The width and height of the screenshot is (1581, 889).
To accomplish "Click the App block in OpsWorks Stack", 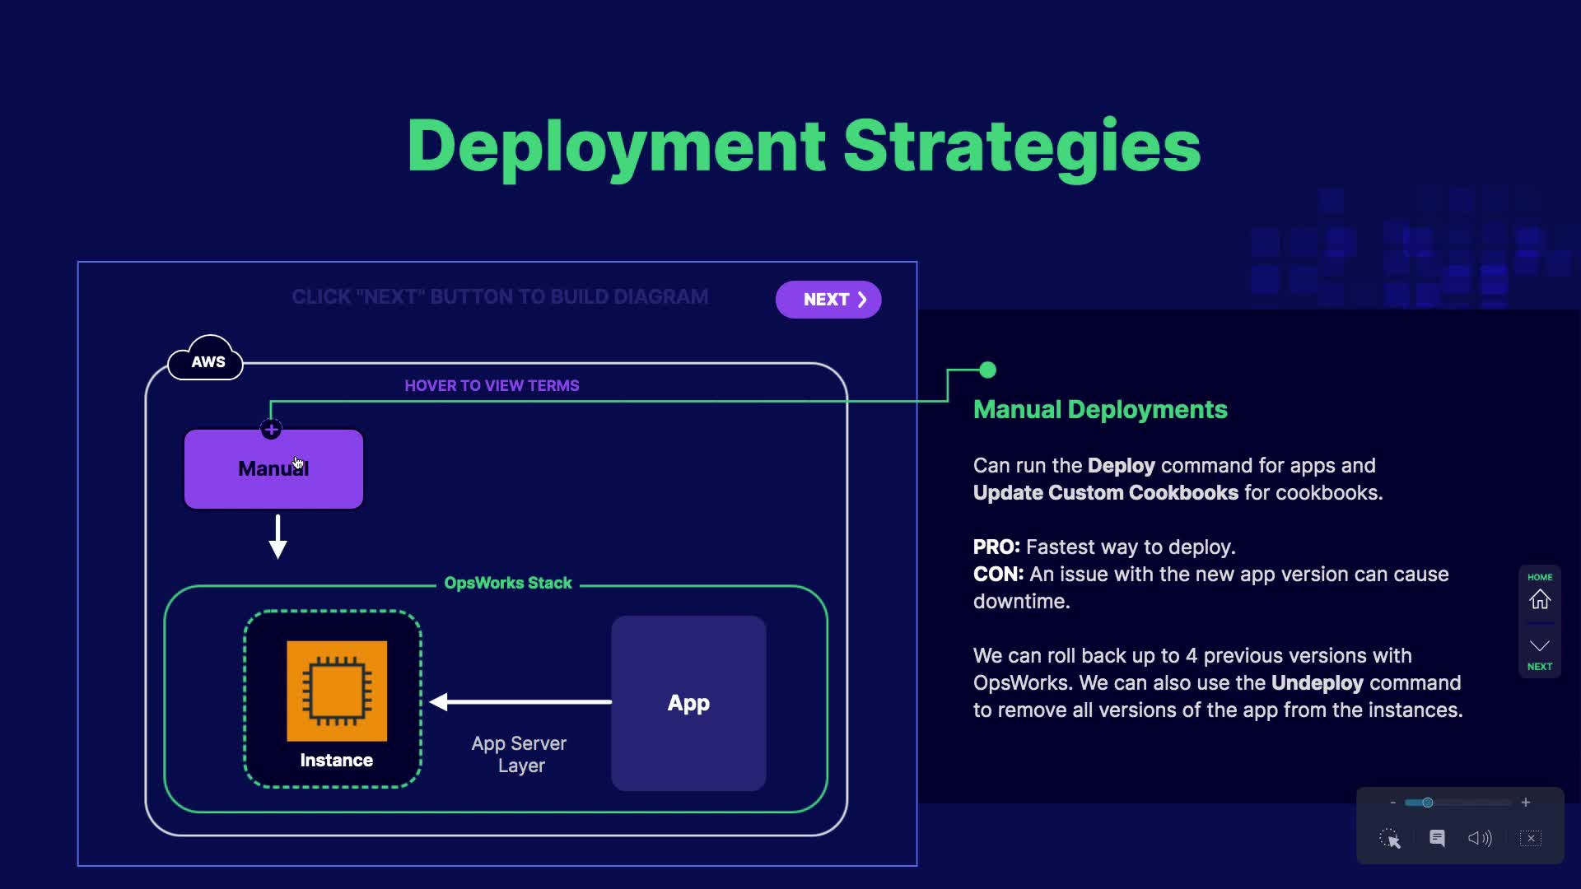I will point(688,703).
